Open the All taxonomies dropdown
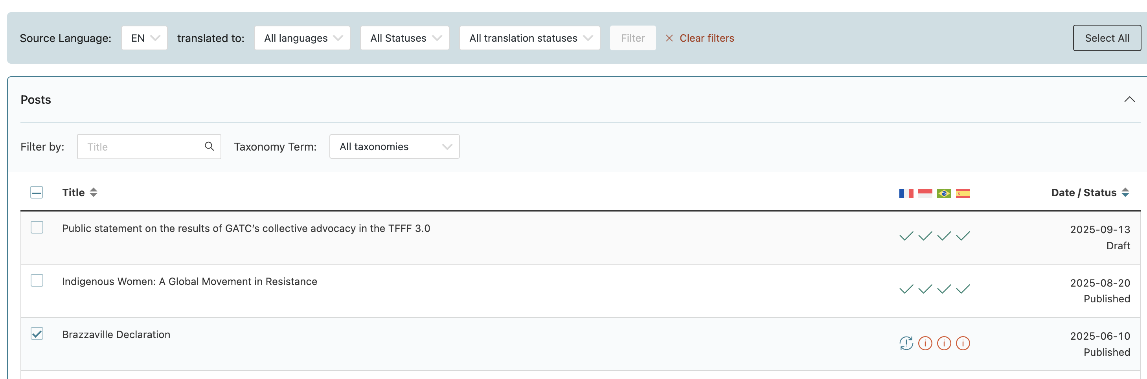 pyautogui.click(x=394, y=147)
